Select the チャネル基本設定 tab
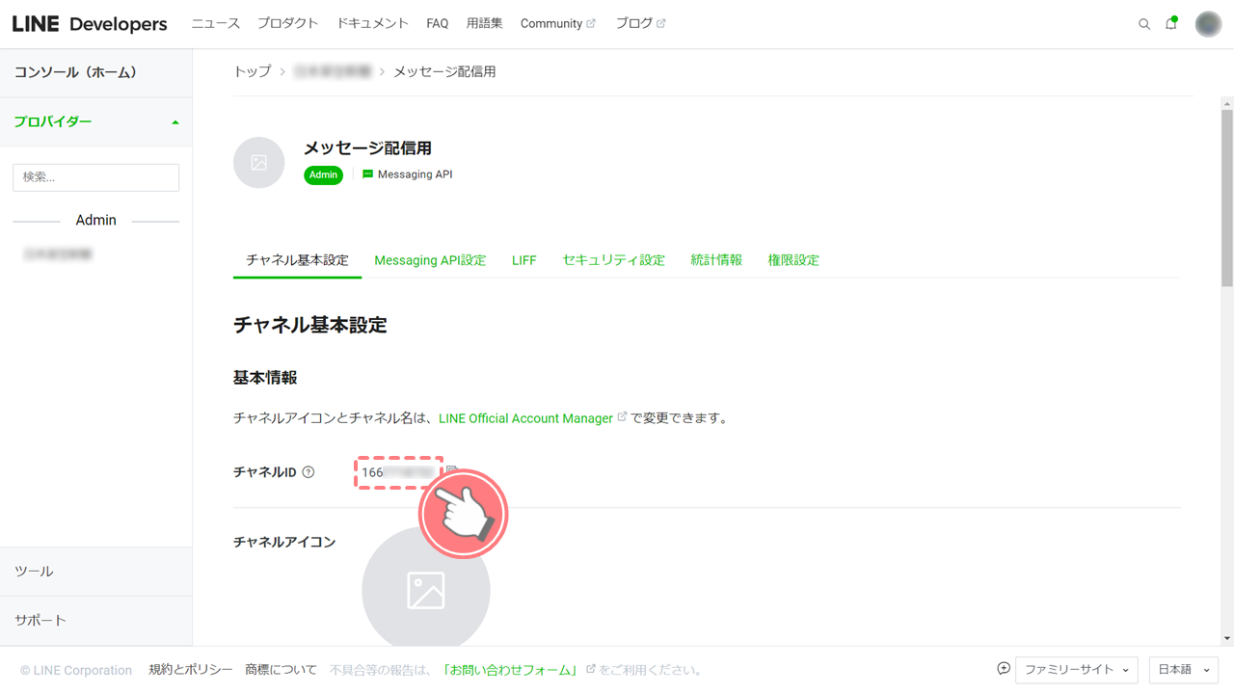Image resolution: width=1234 pixels, height=694 pixels. (x=297, y=260)
